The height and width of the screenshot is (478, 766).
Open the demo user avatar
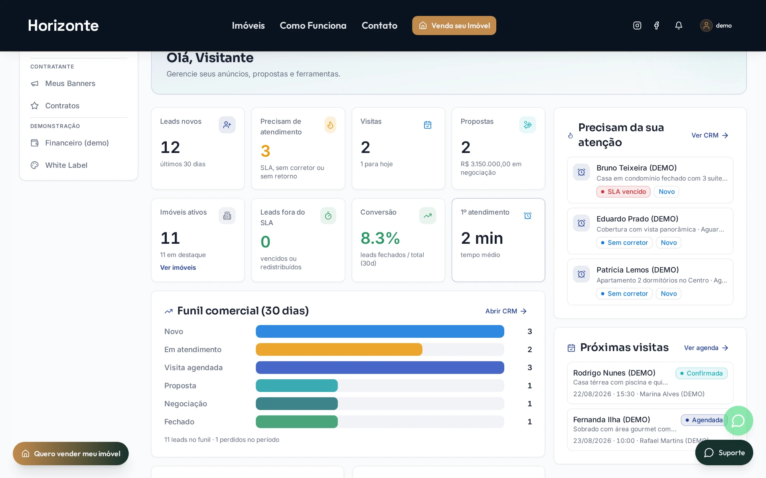pyautogui.click(x=706, y=25)
